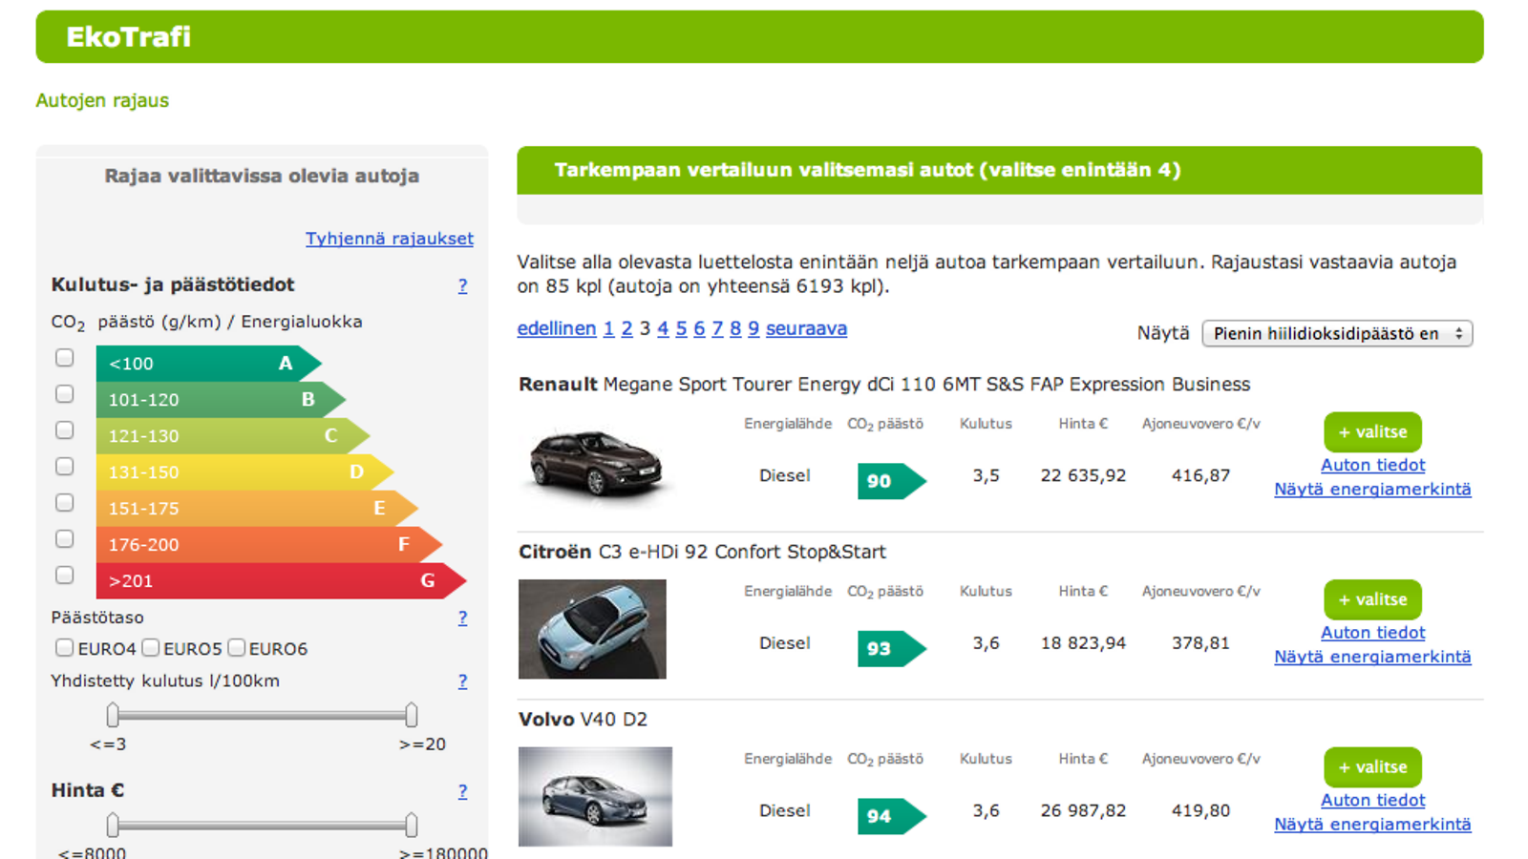The height and width of the screenshot is (859, 1528).
Task: Open help for Kulutus- ja päästötiedot
Action: click(x=463, y=285)
